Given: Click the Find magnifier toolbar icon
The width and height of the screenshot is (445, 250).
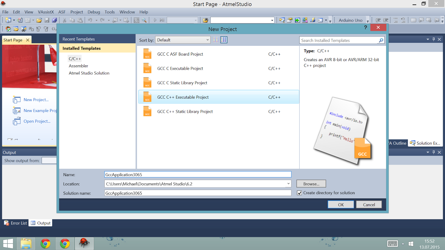Looking at the screenshot, I should pyautogui.click(x=144, y=20).
